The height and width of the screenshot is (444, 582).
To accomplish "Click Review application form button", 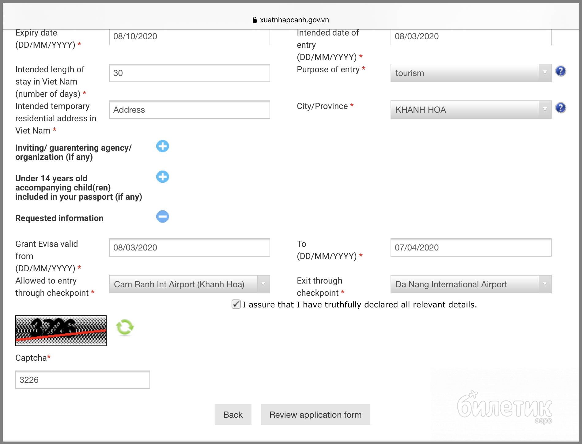I will (315, 415).
